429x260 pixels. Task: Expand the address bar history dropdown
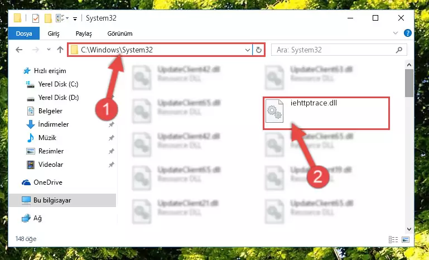[247, 50]
